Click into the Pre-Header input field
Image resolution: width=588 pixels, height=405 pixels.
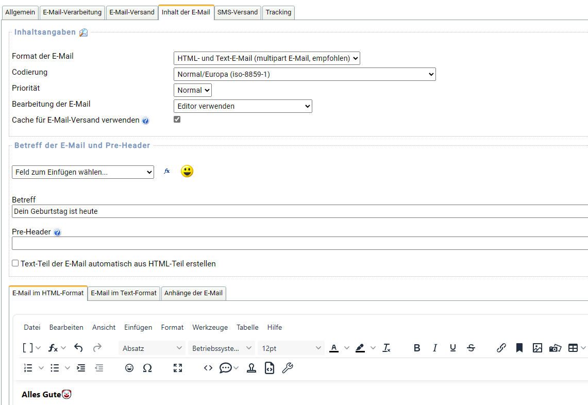click(x=299, y=243)
